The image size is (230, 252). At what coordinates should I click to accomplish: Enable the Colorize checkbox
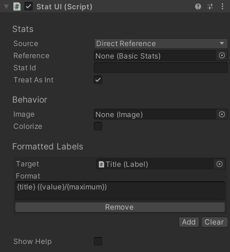tap(98, 126)
